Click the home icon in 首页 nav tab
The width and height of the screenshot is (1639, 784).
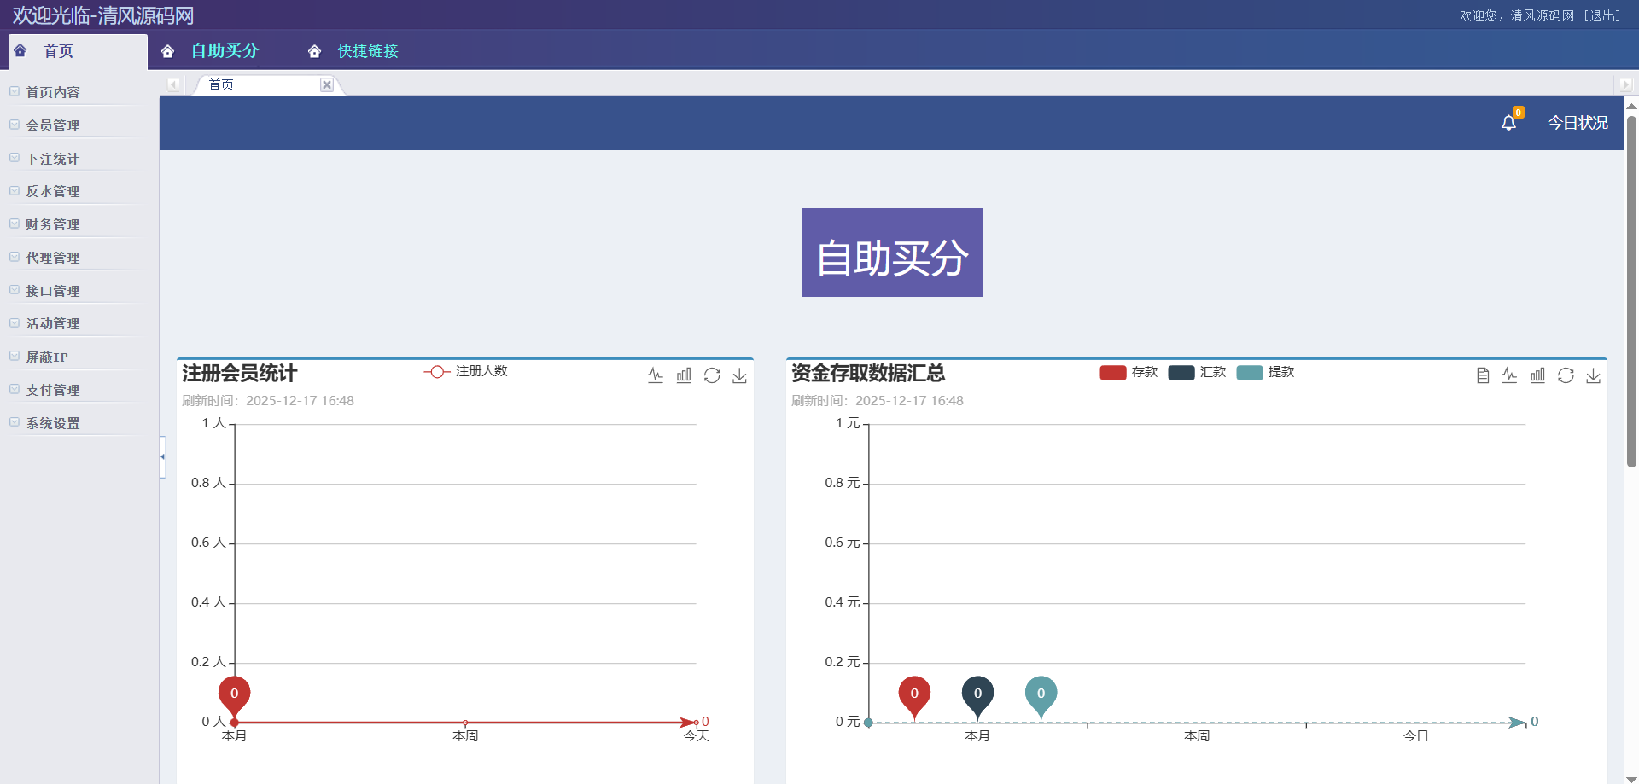[20, 50]
